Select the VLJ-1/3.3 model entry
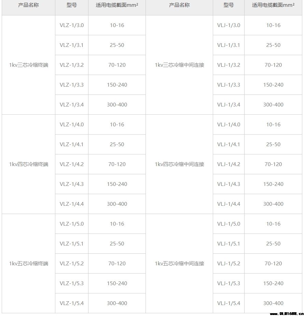 [229, 85]
